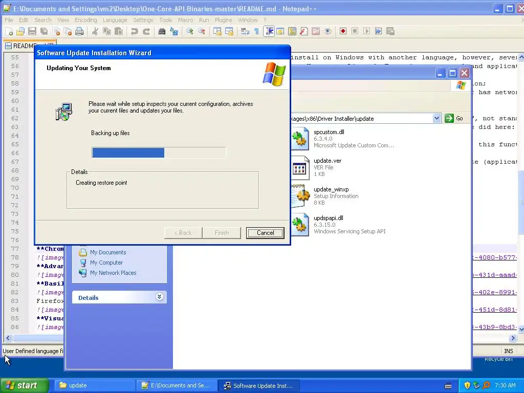This screenshot has width=524, height=393.
Task: Open the Macro menu
Action: [x=185, y=20]
